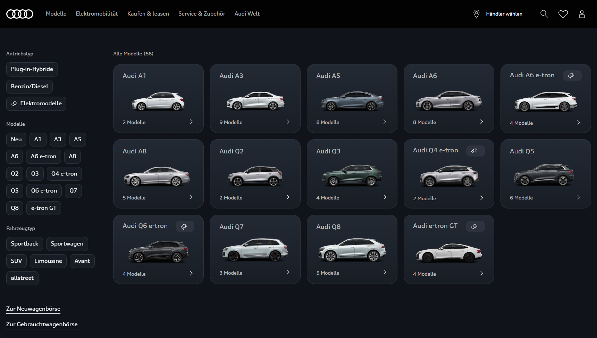
Task: Enable the SUV vehicle type filter
Action: [x=16, y=261]
